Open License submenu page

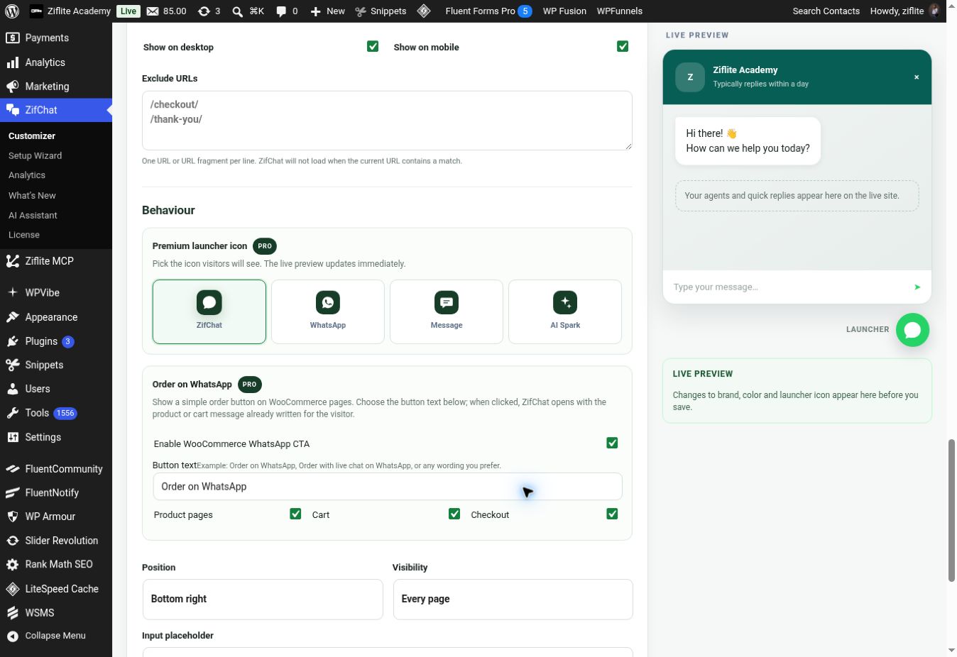coord(24,235)
